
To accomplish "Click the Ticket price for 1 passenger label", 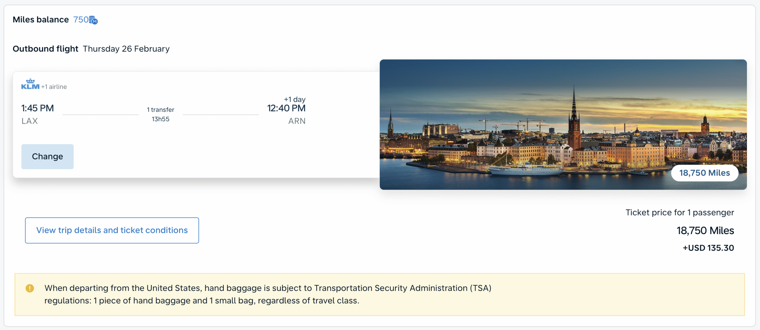I will pos(680,212).
